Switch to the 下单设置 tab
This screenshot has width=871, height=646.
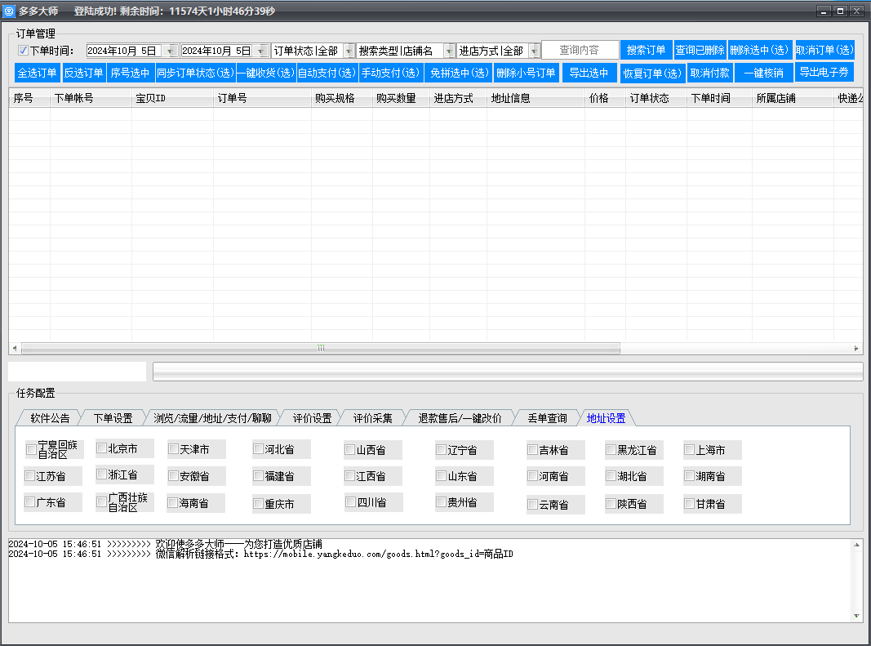coord(113,418)
